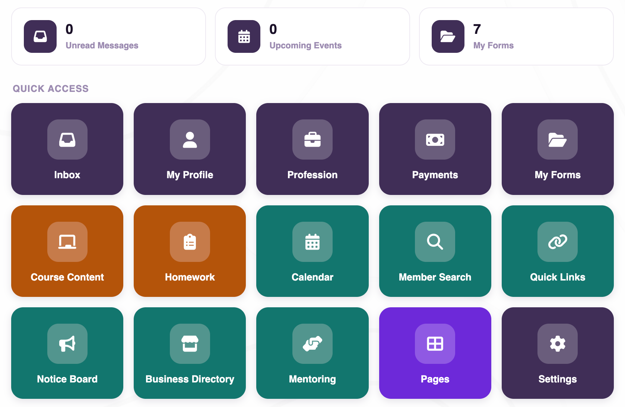625x407 pixels.
Task: Click the Unread Messages inbox icon
Action: (40, 36)
